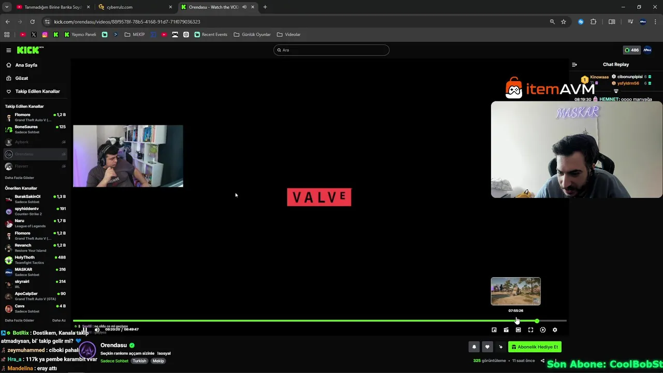Go back to previous page
The image size is (663, 373).
(7, 22)
